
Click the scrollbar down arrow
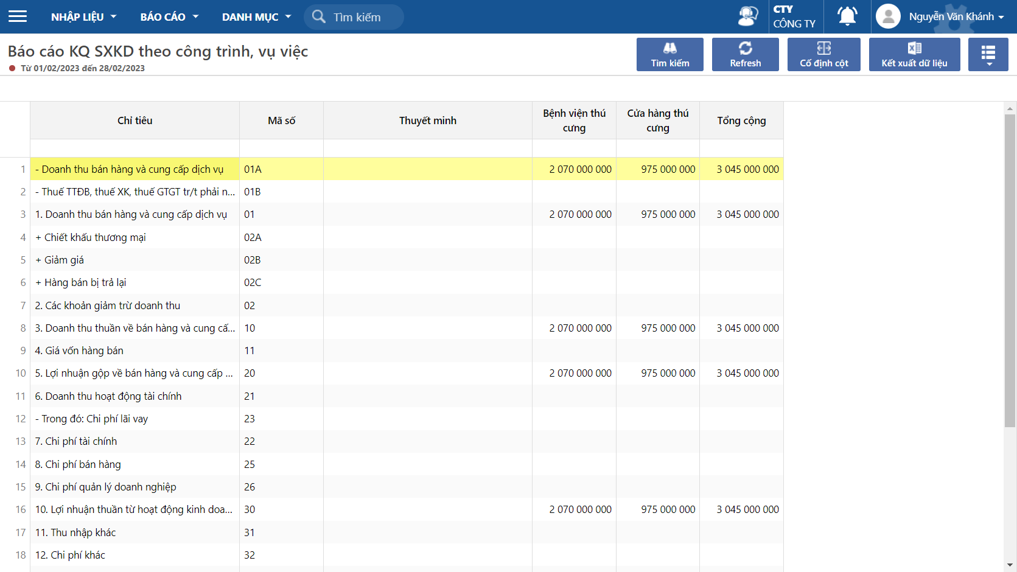coord(1010,565)
